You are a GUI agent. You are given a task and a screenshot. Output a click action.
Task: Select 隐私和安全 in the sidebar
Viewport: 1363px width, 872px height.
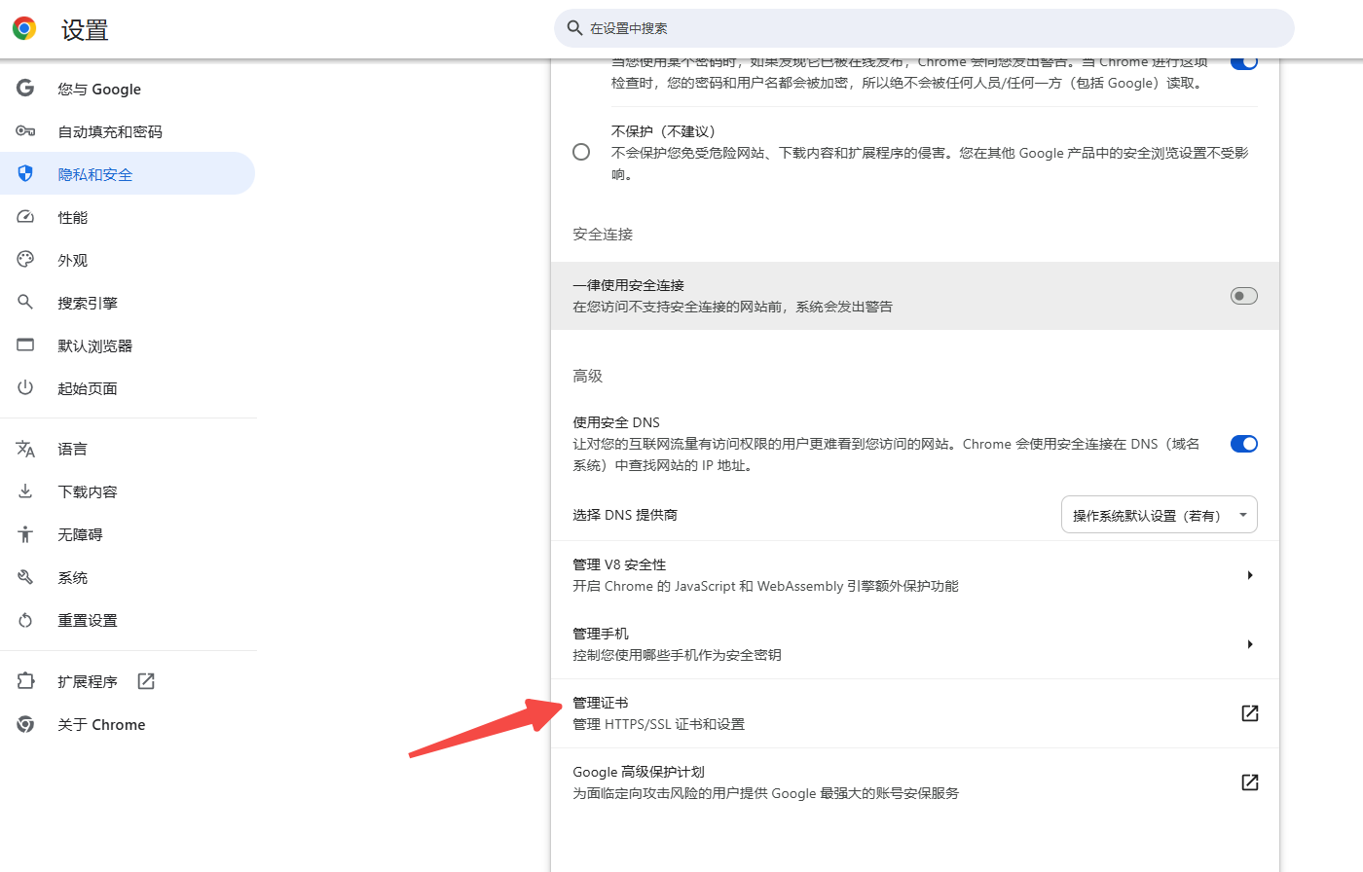128,174
